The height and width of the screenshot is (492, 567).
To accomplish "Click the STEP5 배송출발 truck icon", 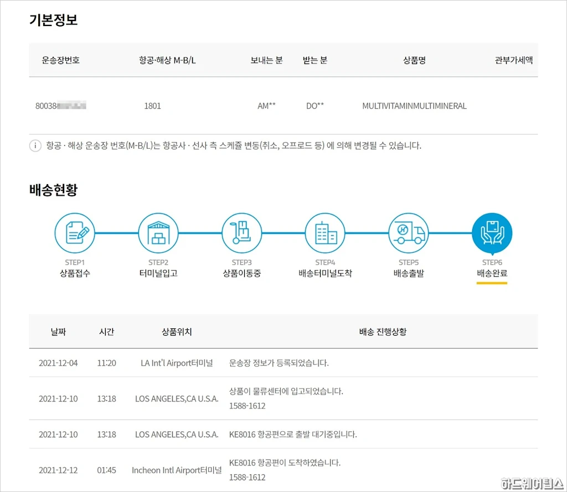I will coord(409,233).
